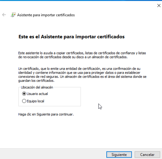Close the certificate import wizard window
Viewport: 162px width, 159px height.
pos(158,5)
